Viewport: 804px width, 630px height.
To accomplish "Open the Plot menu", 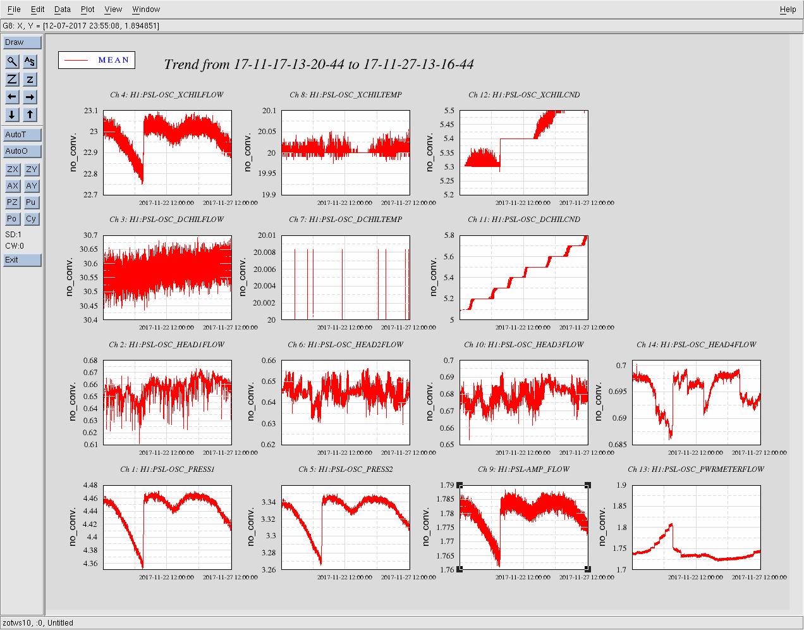I will point(87,9).
